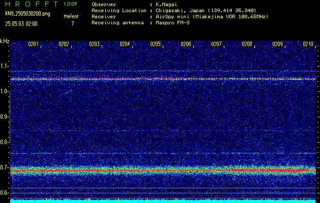Select the timestamp 25.05.03 02:00
Viewport: 320px width, 203px height.
pos(21,24)
